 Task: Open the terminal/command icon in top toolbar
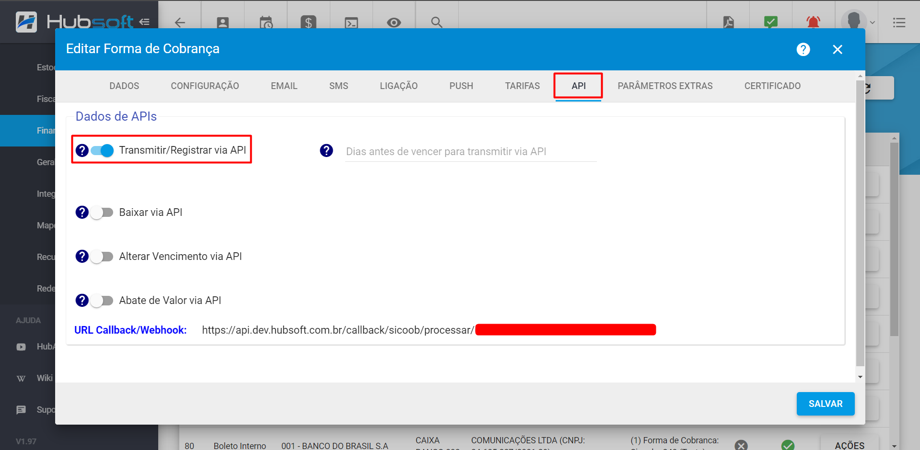click(x=351, y=22)
